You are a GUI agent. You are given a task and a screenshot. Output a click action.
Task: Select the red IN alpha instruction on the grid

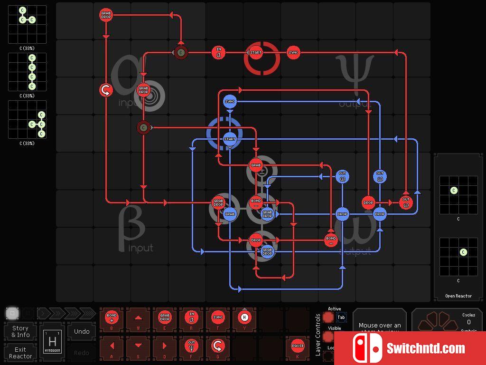[218, 52]
